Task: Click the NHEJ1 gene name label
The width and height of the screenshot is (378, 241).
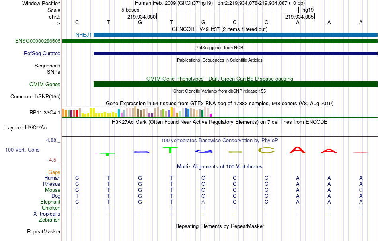Action: 84,35
